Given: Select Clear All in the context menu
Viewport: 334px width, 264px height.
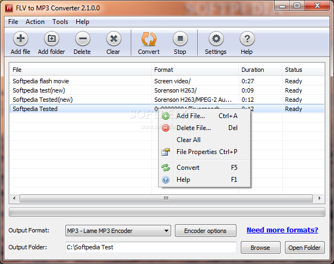Looking at the screenshot, I should (x=204, y=140).
